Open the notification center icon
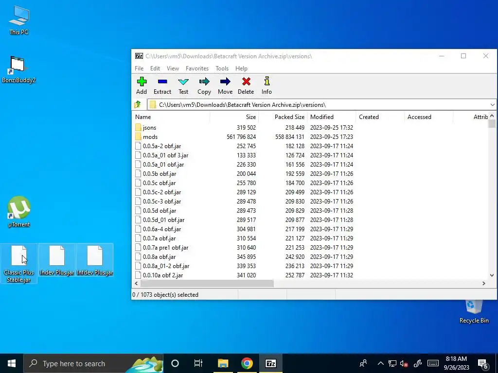 click(x=483, y=363)
